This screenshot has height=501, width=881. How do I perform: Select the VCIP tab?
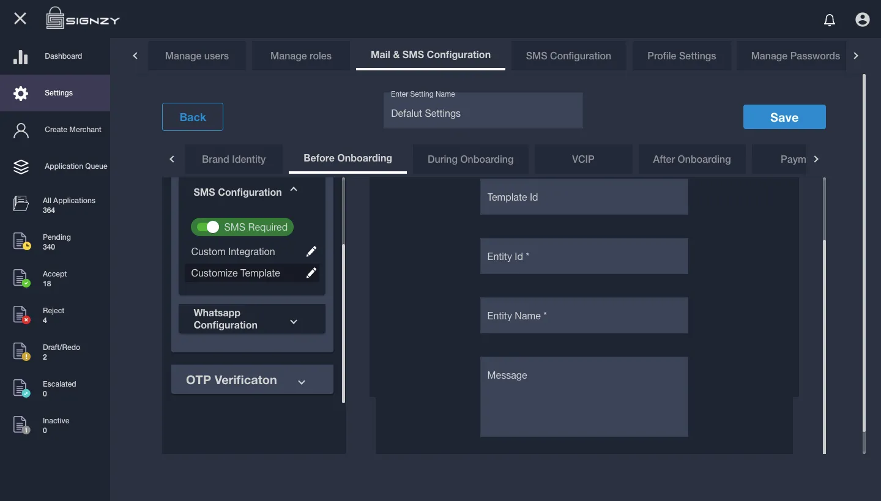pyautogui.click(x=583, y=159)
